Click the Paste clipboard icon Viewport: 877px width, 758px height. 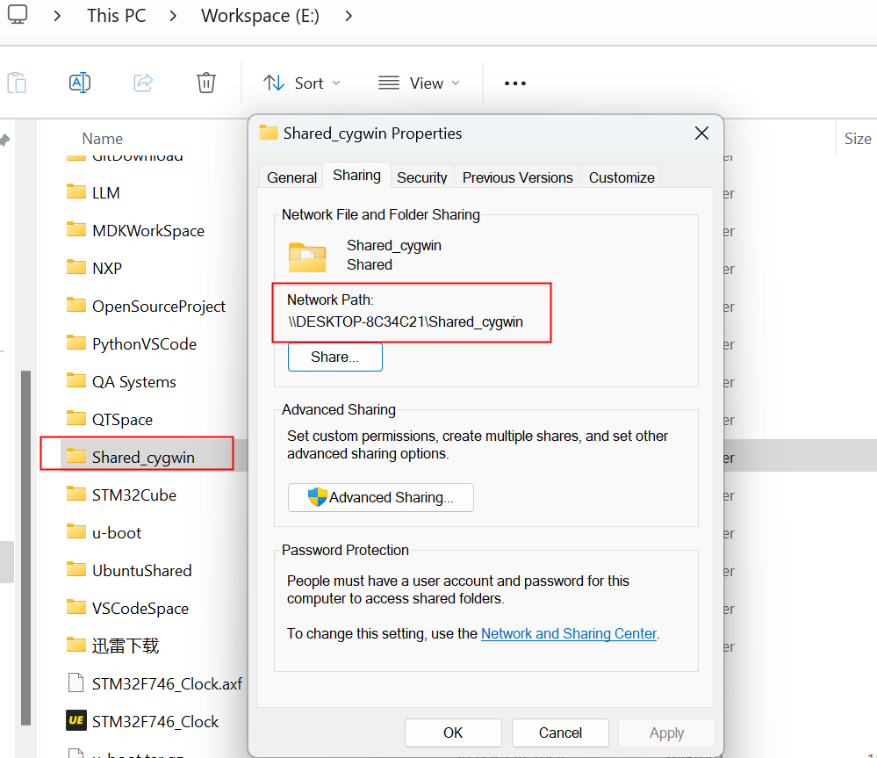(x=17, y=83)
